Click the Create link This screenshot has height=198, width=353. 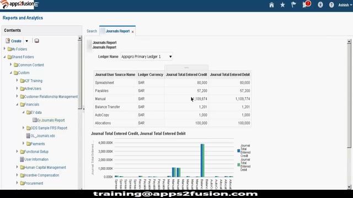tap(16, 41)
